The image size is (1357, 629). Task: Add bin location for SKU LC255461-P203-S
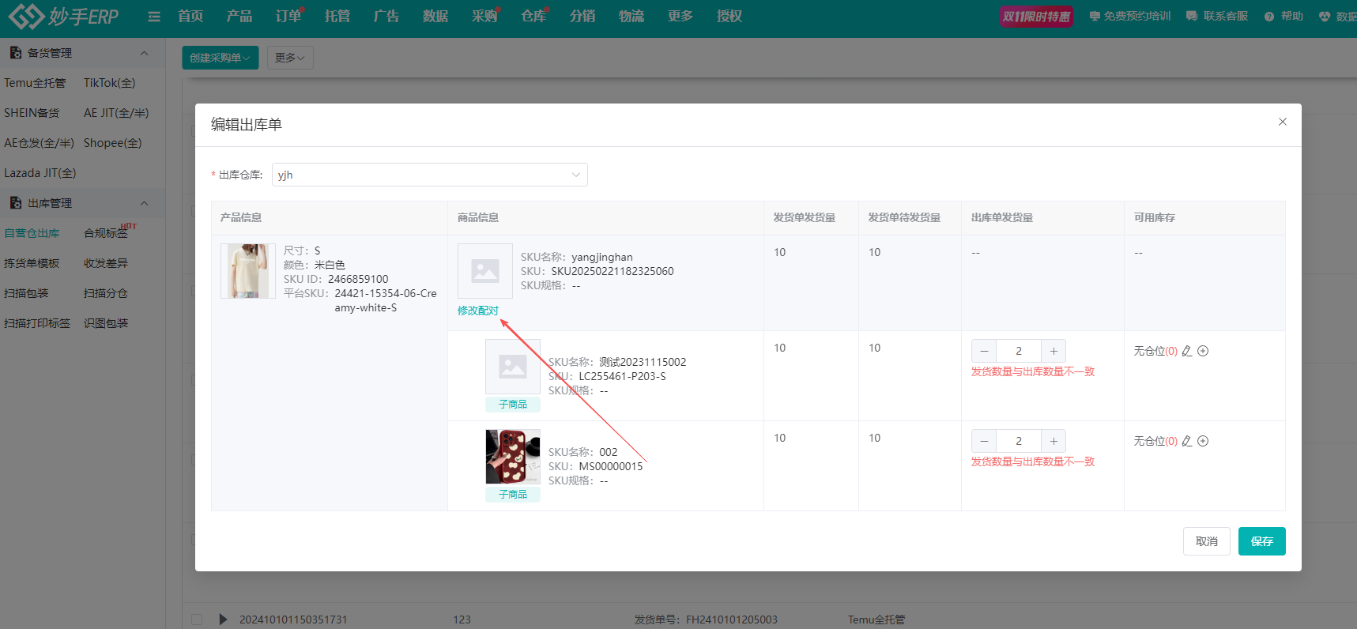[1203, 351]
